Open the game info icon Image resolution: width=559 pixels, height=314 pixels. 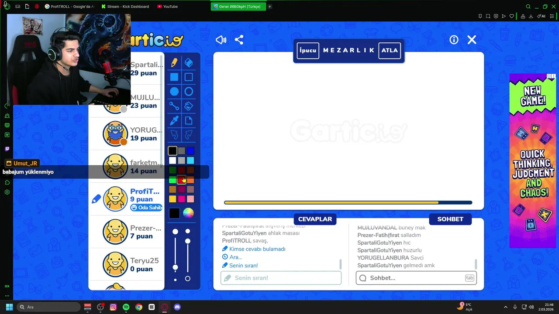click(454, 40)
